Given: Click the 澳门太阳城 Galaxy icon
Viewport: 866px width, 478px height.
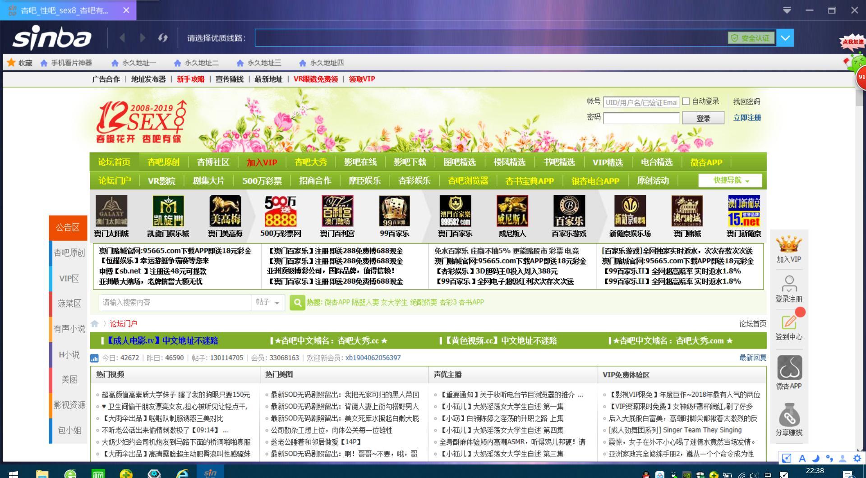Looking at the screenshot, I should pyautogui.click(x=111, y=211).
